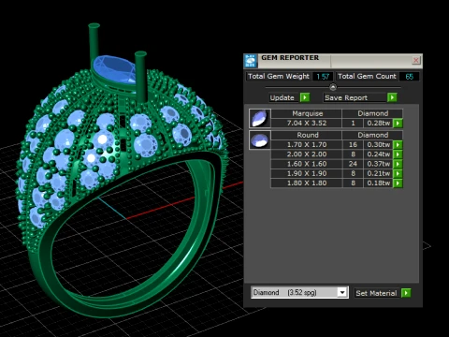
Task: Click the Gem Reporter title bar icon
Action: (x=251, y=61)
